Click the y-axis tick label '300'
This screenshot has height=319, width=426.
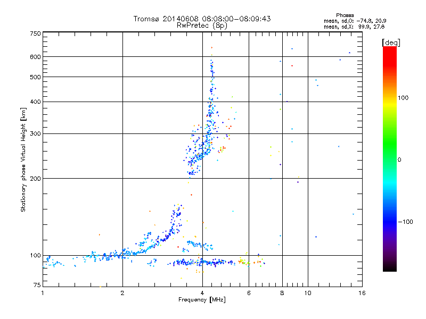(35, 134)
